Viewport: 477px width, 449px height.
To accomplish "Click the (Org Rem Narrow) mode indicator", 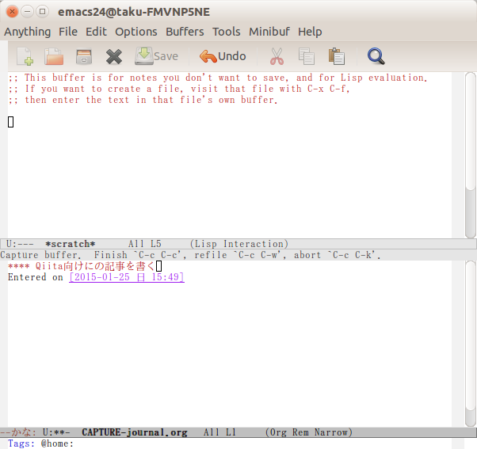I will pos(309,432).
